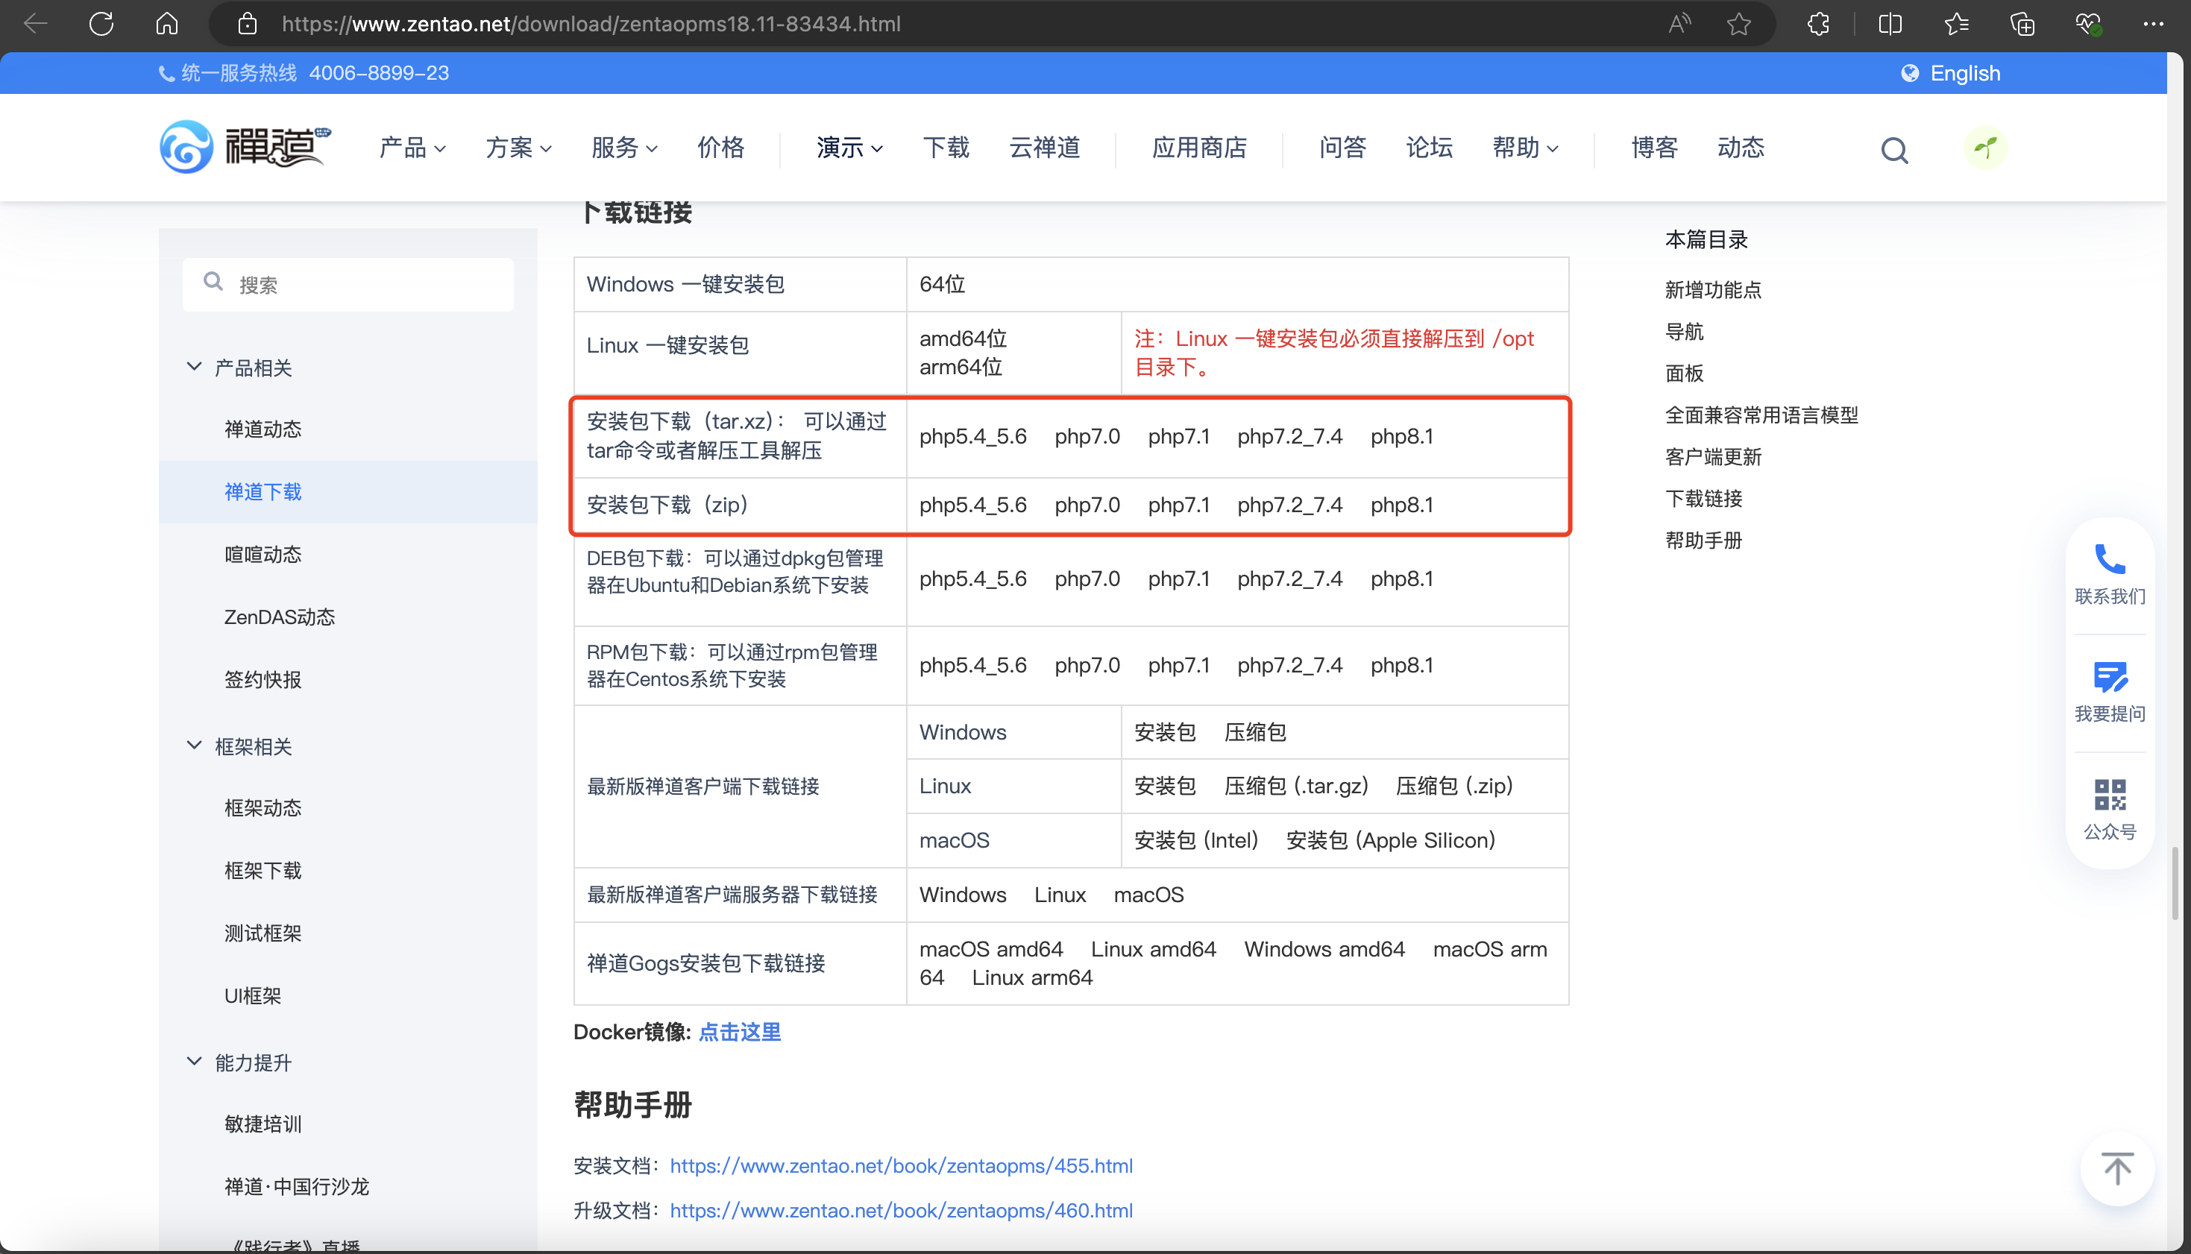This screenshot has width=2191, height=1254.
Task: Click the 联系我们 phone icon
Action: coord(2109,560)
